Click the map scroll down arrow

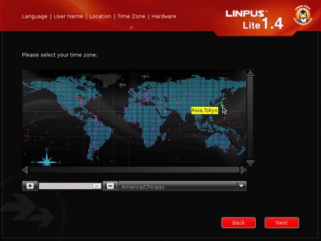tap(250, 163)
